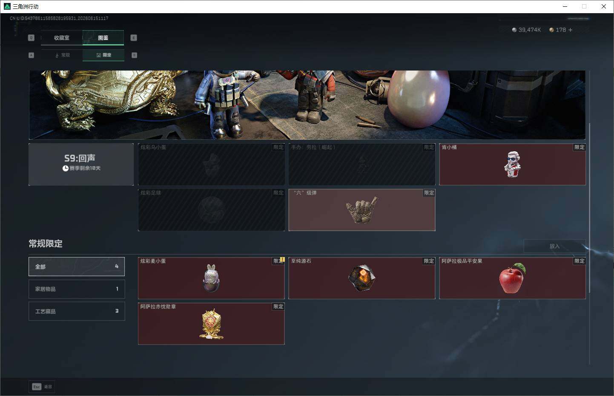Click the 限定 tag on 阿萨拉赤忱勋章 card
614x396 pixels.
[278, 306]
